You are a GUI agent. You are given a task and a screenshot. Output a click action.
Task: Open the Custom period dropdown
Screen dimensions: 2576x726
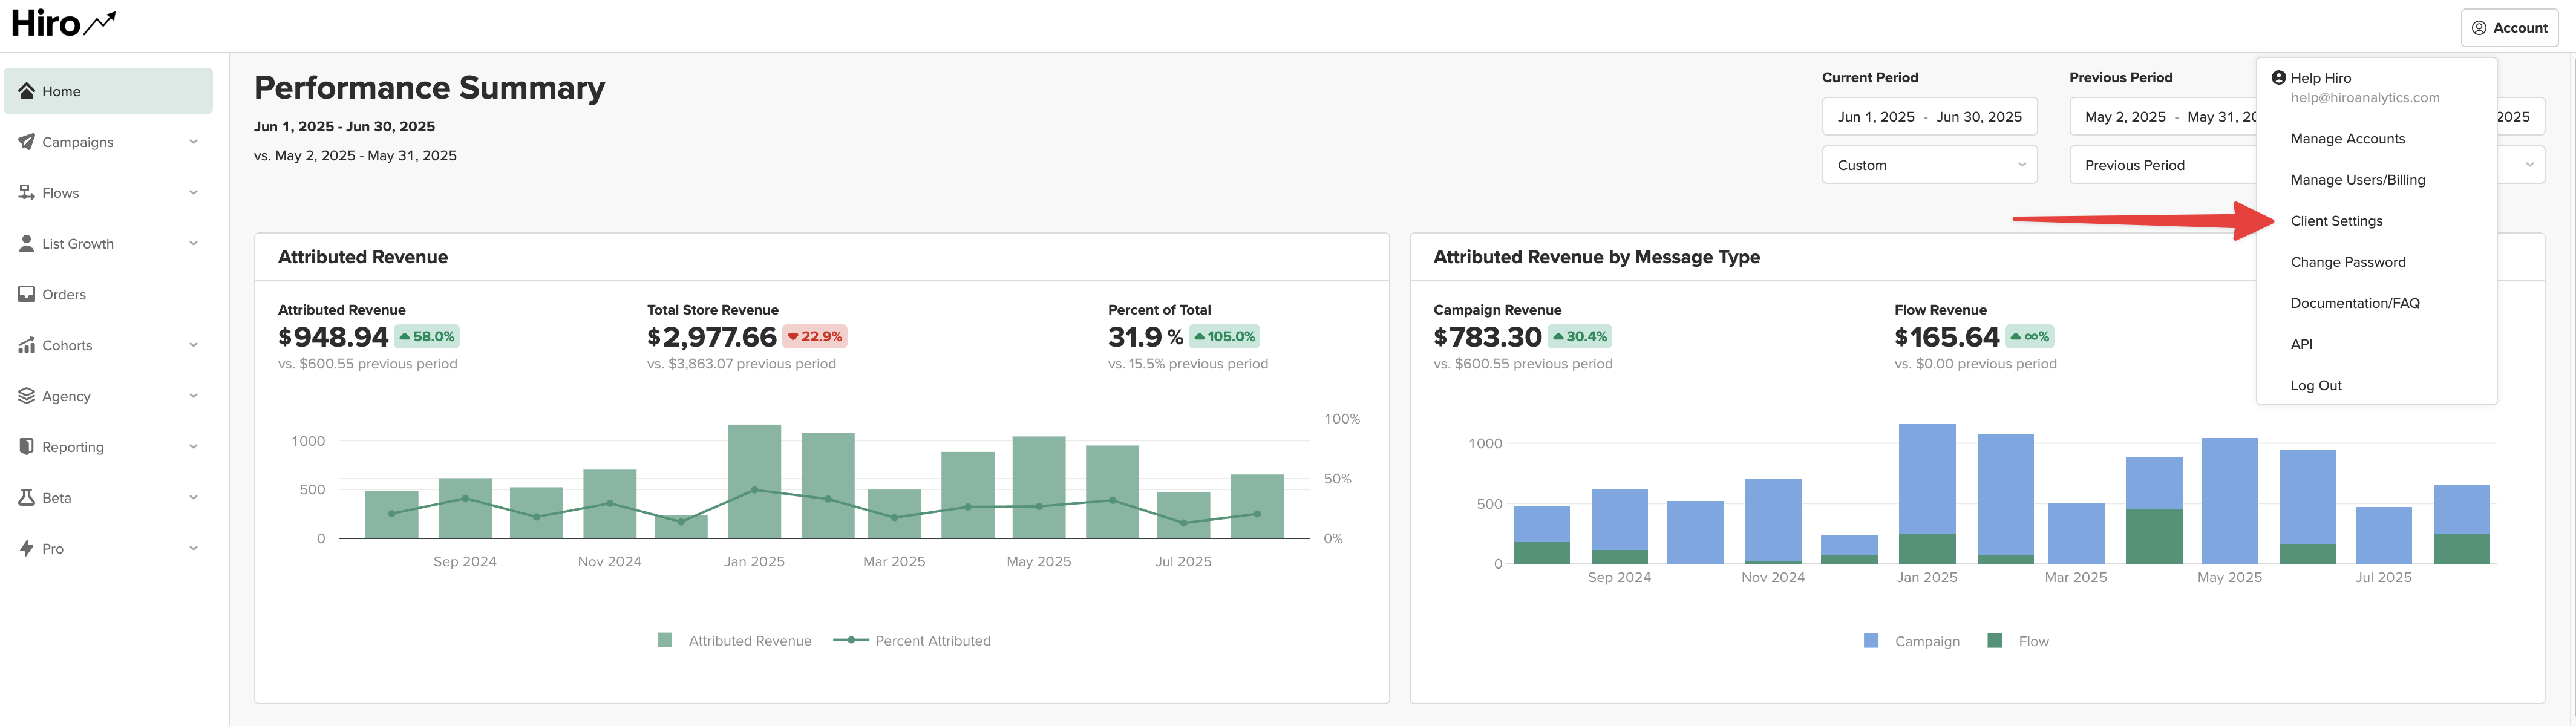[1929, 165]
